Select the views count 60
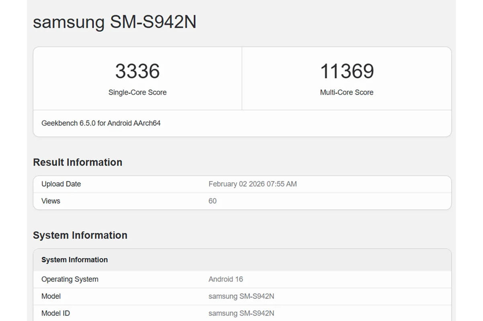The height and width of the screenshot is (321, 483). coord(213,201)
